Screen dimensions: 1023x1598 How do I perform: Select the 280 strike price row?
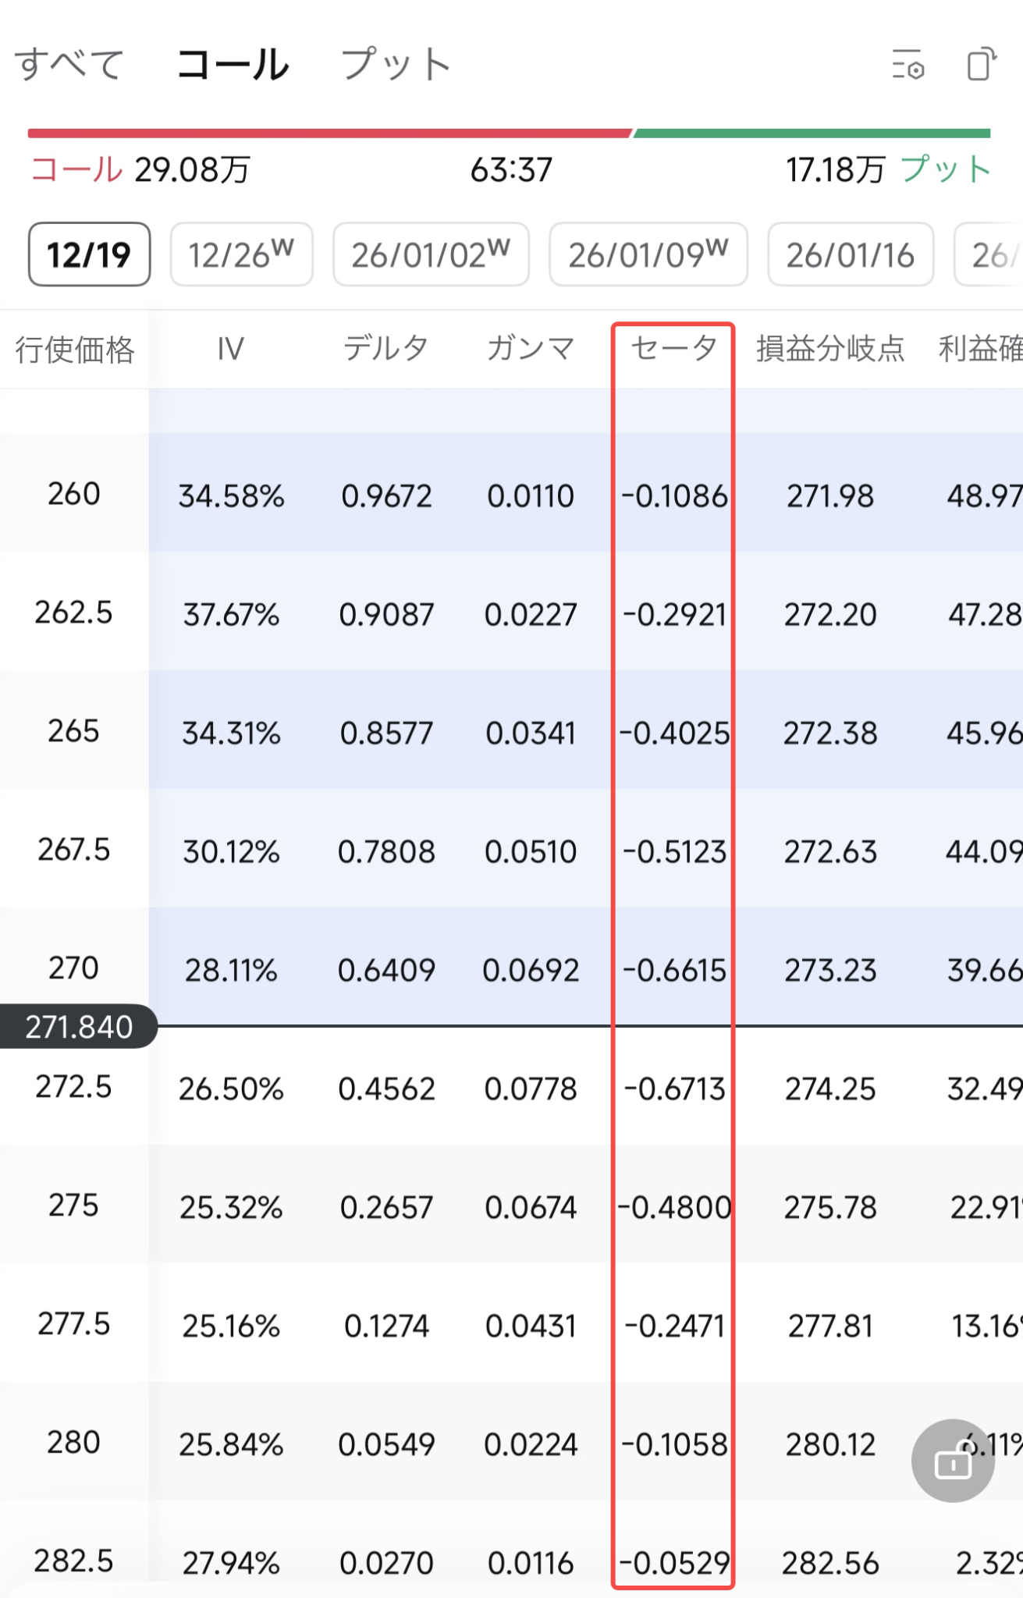(x=511, y=1442)
